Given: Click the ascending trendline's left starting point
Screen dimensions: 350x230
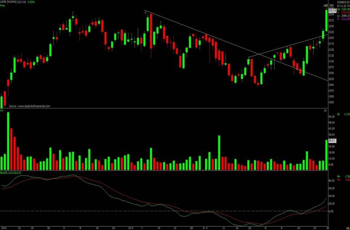Looking at the screenshot, I should click(248, 58).
